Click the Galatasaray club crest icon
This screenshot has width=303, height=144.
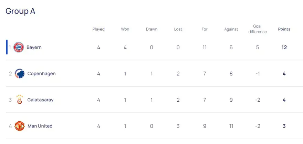[x=19, y=100]
